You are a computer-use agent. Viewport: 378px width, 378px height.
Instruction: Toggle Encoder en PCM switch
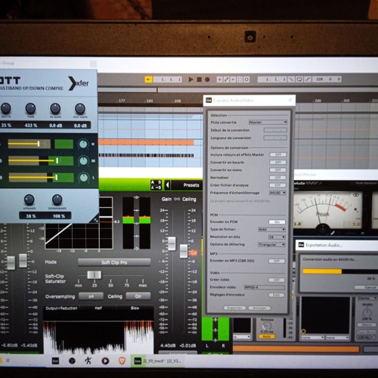click(277, 222)
